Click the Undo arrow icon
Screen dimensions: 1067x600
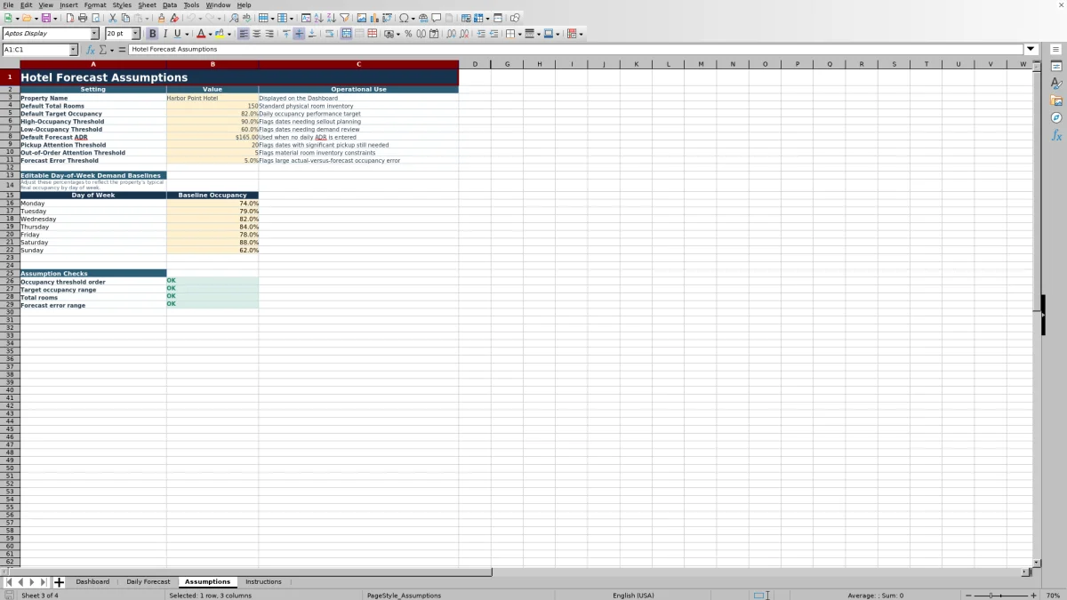[190, 18]
